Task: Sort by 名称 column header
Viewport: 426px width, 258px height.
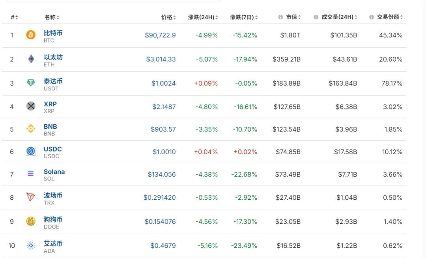Action: click(52, 17)
